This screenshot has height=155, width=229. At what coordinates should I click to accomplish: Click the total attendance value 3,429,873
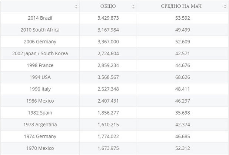[x=108, y=18]
